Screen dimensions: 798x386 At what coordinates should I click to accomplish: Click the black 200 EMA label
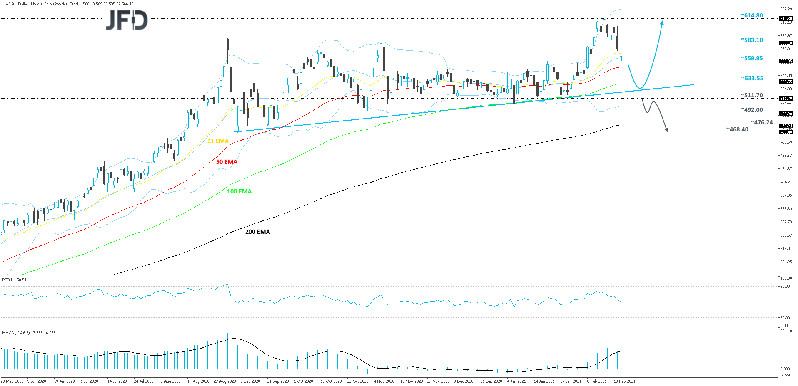(257, 232)
